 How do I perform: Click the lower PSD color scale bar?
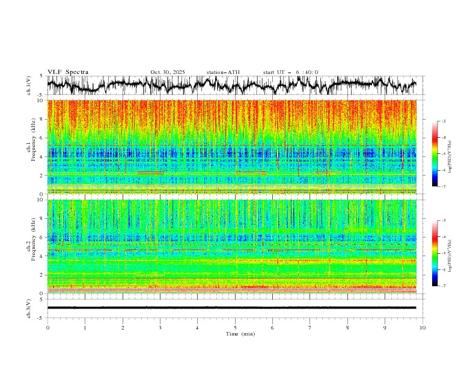click(435, 253)
